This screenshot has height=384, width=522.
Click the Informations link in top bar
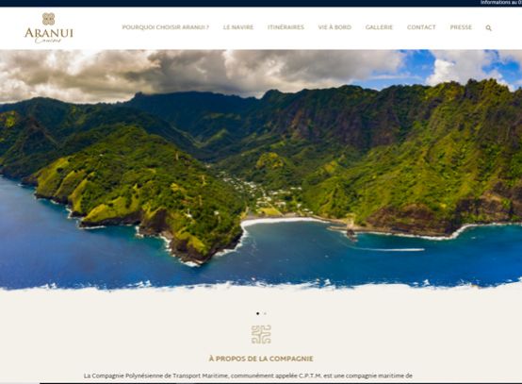(501, 2)
